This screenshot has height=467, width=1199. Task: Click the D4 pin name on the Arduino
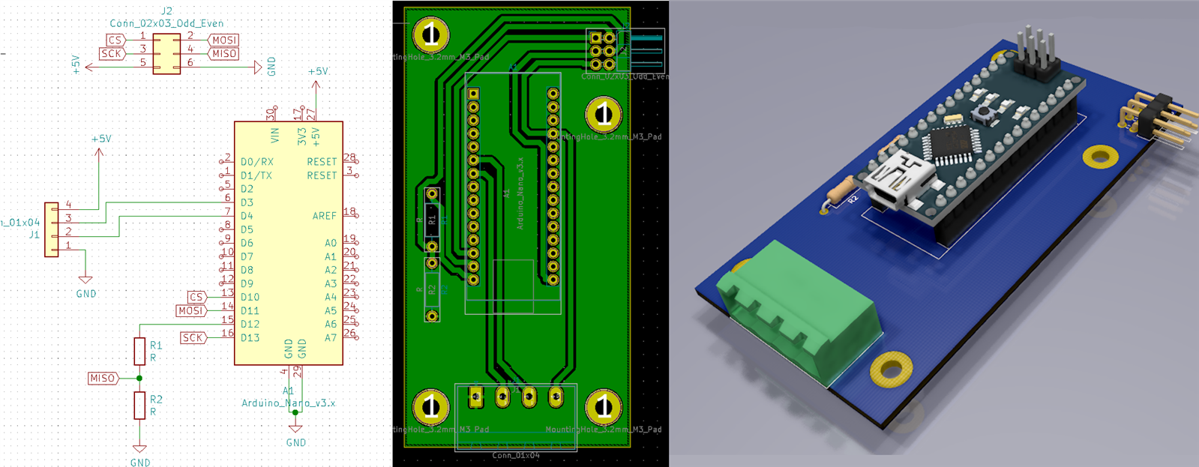click(x=247, y=216)
